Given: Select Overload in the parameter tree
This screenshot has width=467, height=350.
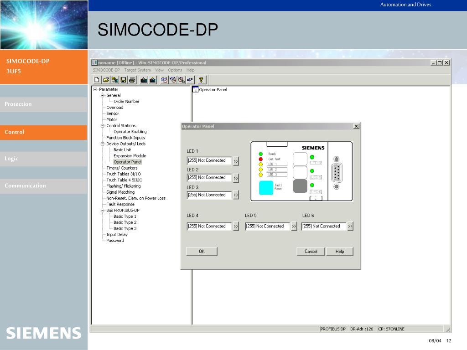Looking at the screenshot, I should pos(114,108).
